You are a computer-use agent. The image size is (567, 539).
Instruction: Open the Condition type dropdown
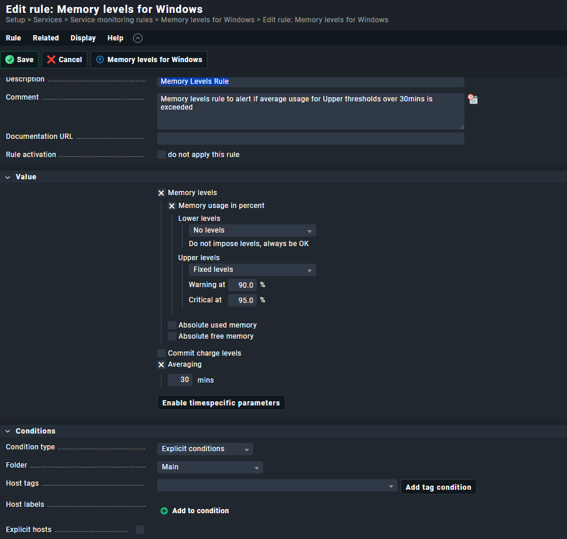pos(205,449)
